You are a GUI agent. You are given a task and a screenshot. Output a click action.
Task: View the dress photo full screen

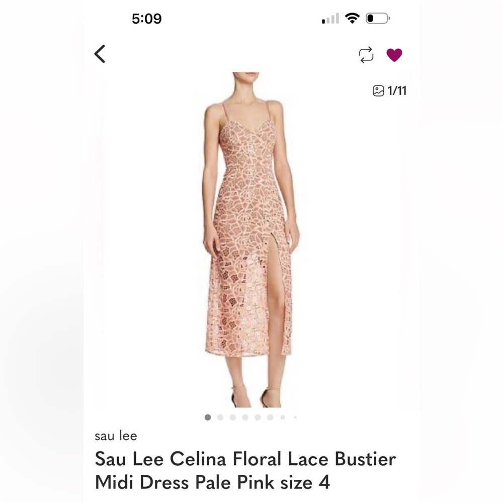click(x=251, y=226)
